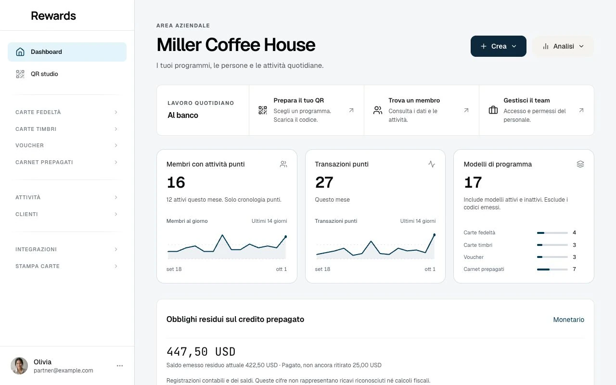
Task: Expand the Carte fedeltà sidebar section
Action: [67, 112]
